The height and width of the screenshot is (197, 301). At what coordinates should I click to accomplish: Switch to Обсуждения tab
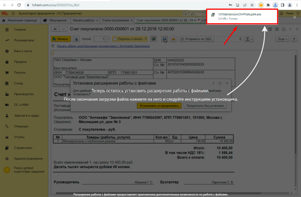pos(55,20)
